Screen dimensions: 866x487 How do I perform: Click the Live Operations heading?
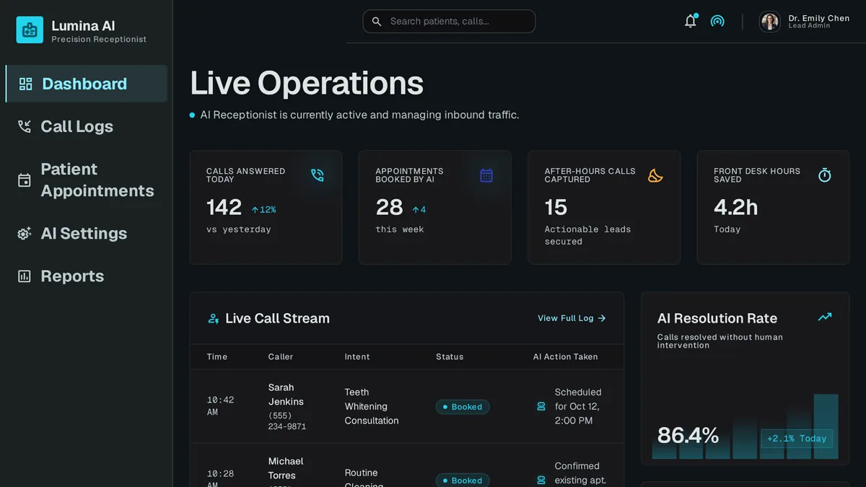click(x=307, y=83)
